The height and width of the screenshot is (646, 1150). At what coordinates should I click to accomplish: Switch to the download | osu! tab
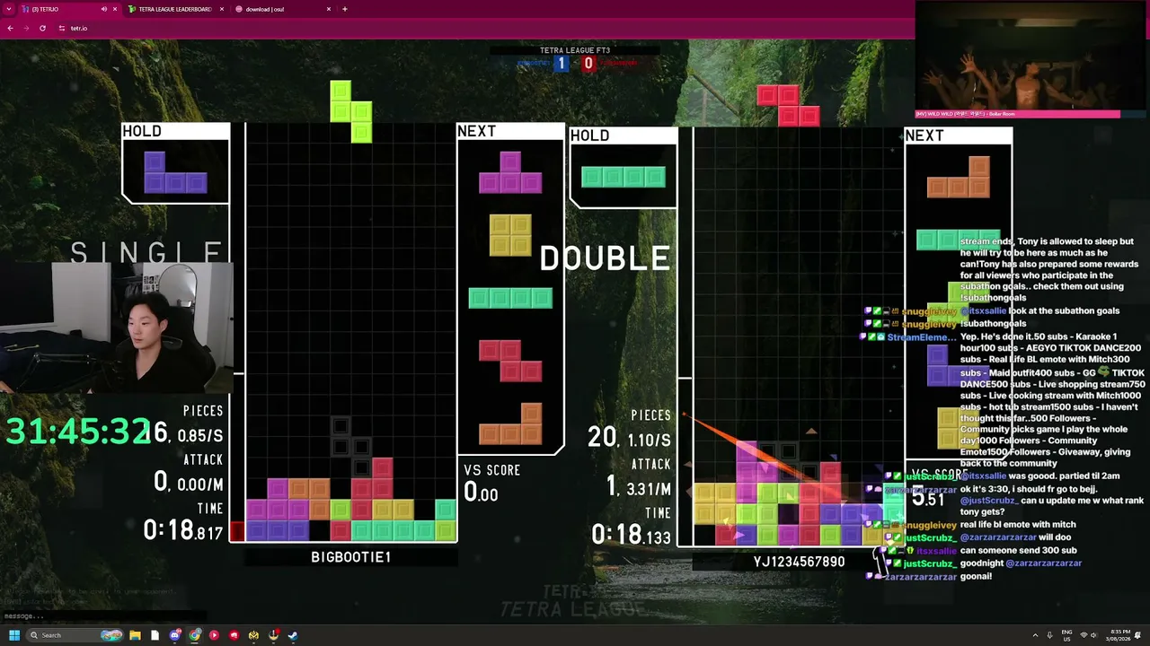point(282,9)
